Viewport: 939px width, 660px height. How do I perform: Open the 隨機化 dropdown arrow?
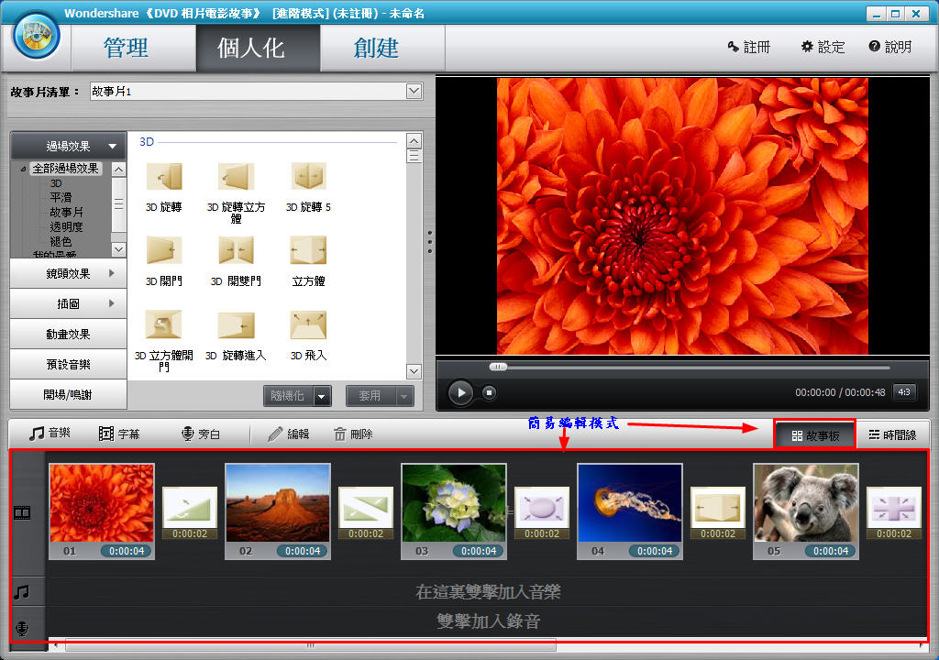pos(321,396)
